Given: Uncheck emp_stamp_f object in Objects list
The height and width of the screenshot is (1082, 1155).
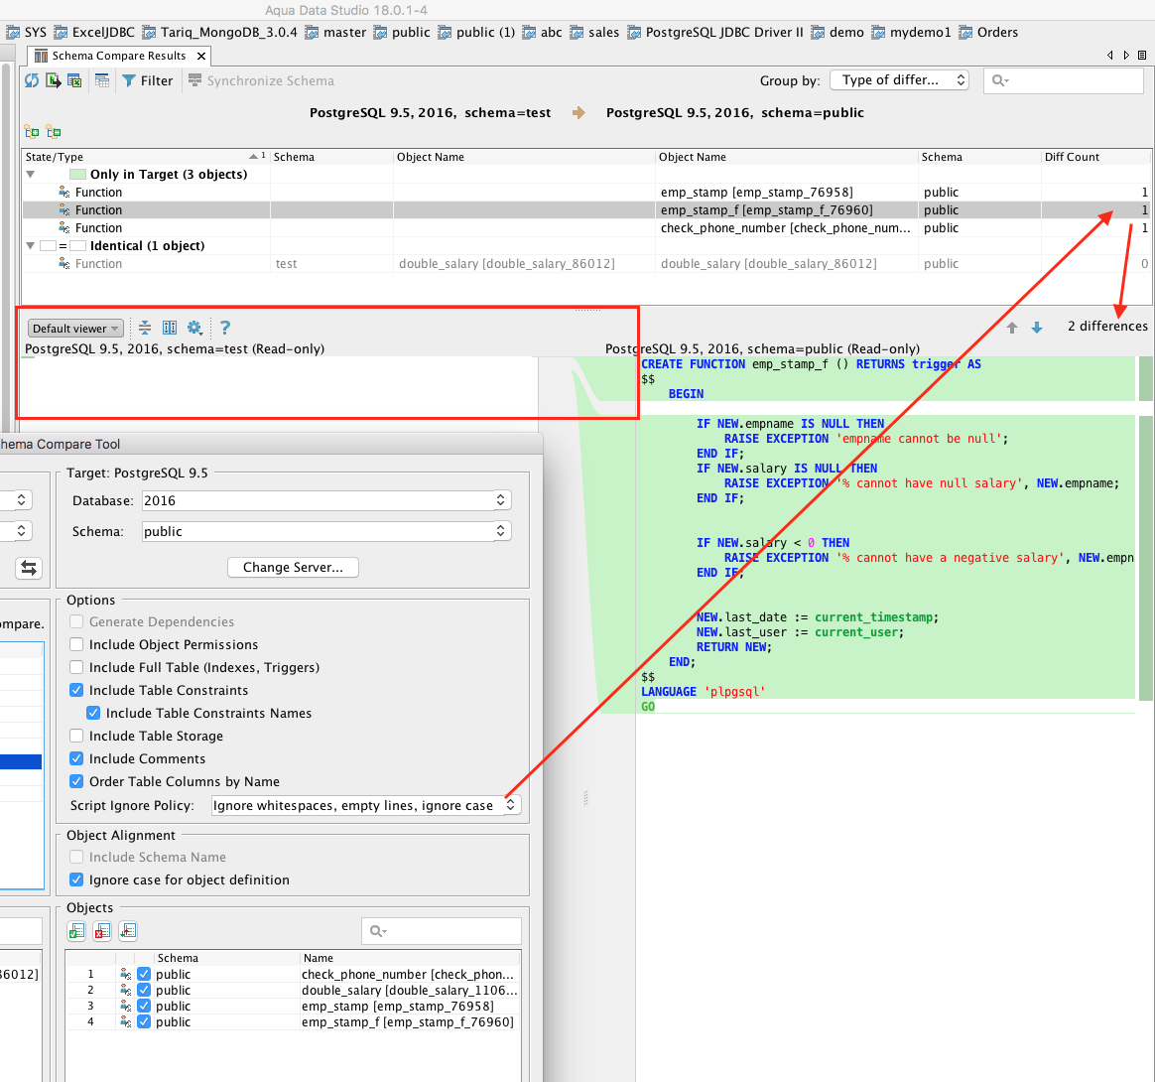Looking at the screenshot, I should pos(144,1022).
